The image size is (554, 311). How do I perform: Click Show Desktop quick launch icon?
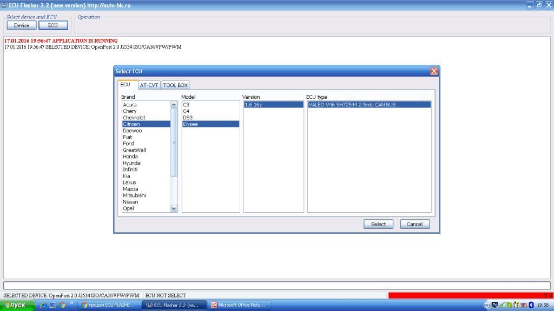(52, 305)
